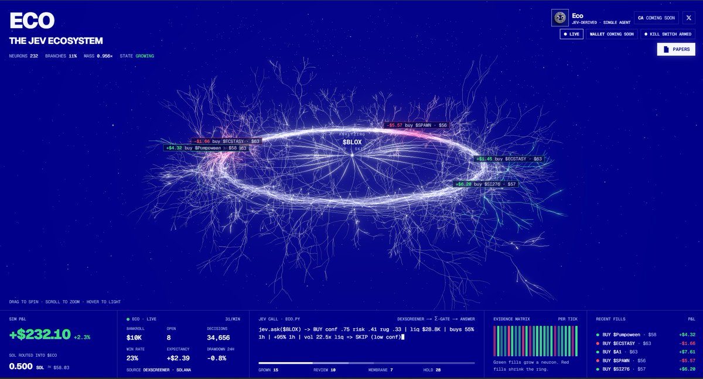Image resolution: width=703 pixels, height=379 pixels.
Task: Click the WALLET COMING SOON button
Action: [x=612, y=34]
